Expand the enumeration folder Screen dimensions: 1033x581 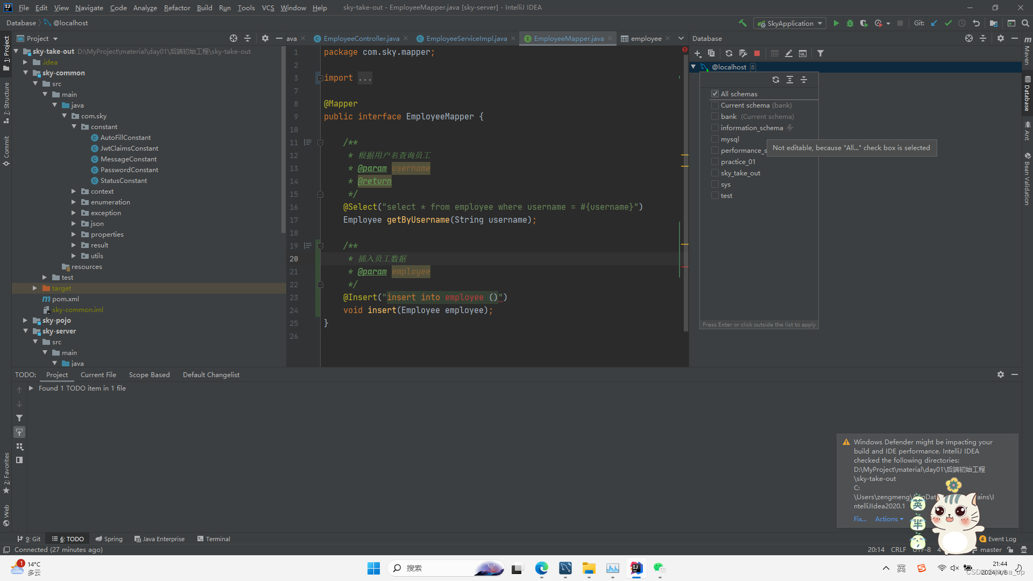[x=74, y=202]
